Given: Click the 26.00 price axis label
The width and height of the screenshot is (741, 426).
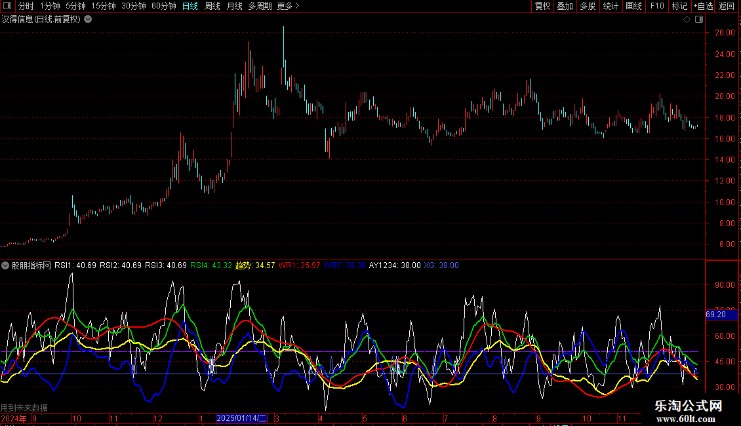Looking at the screenshot, I should (725, 33).
